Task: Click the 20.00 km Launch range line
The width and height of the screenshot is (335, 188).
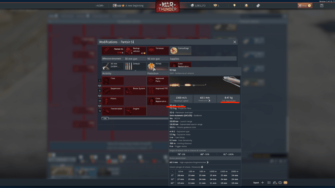Action: click(x=181, y=121)
